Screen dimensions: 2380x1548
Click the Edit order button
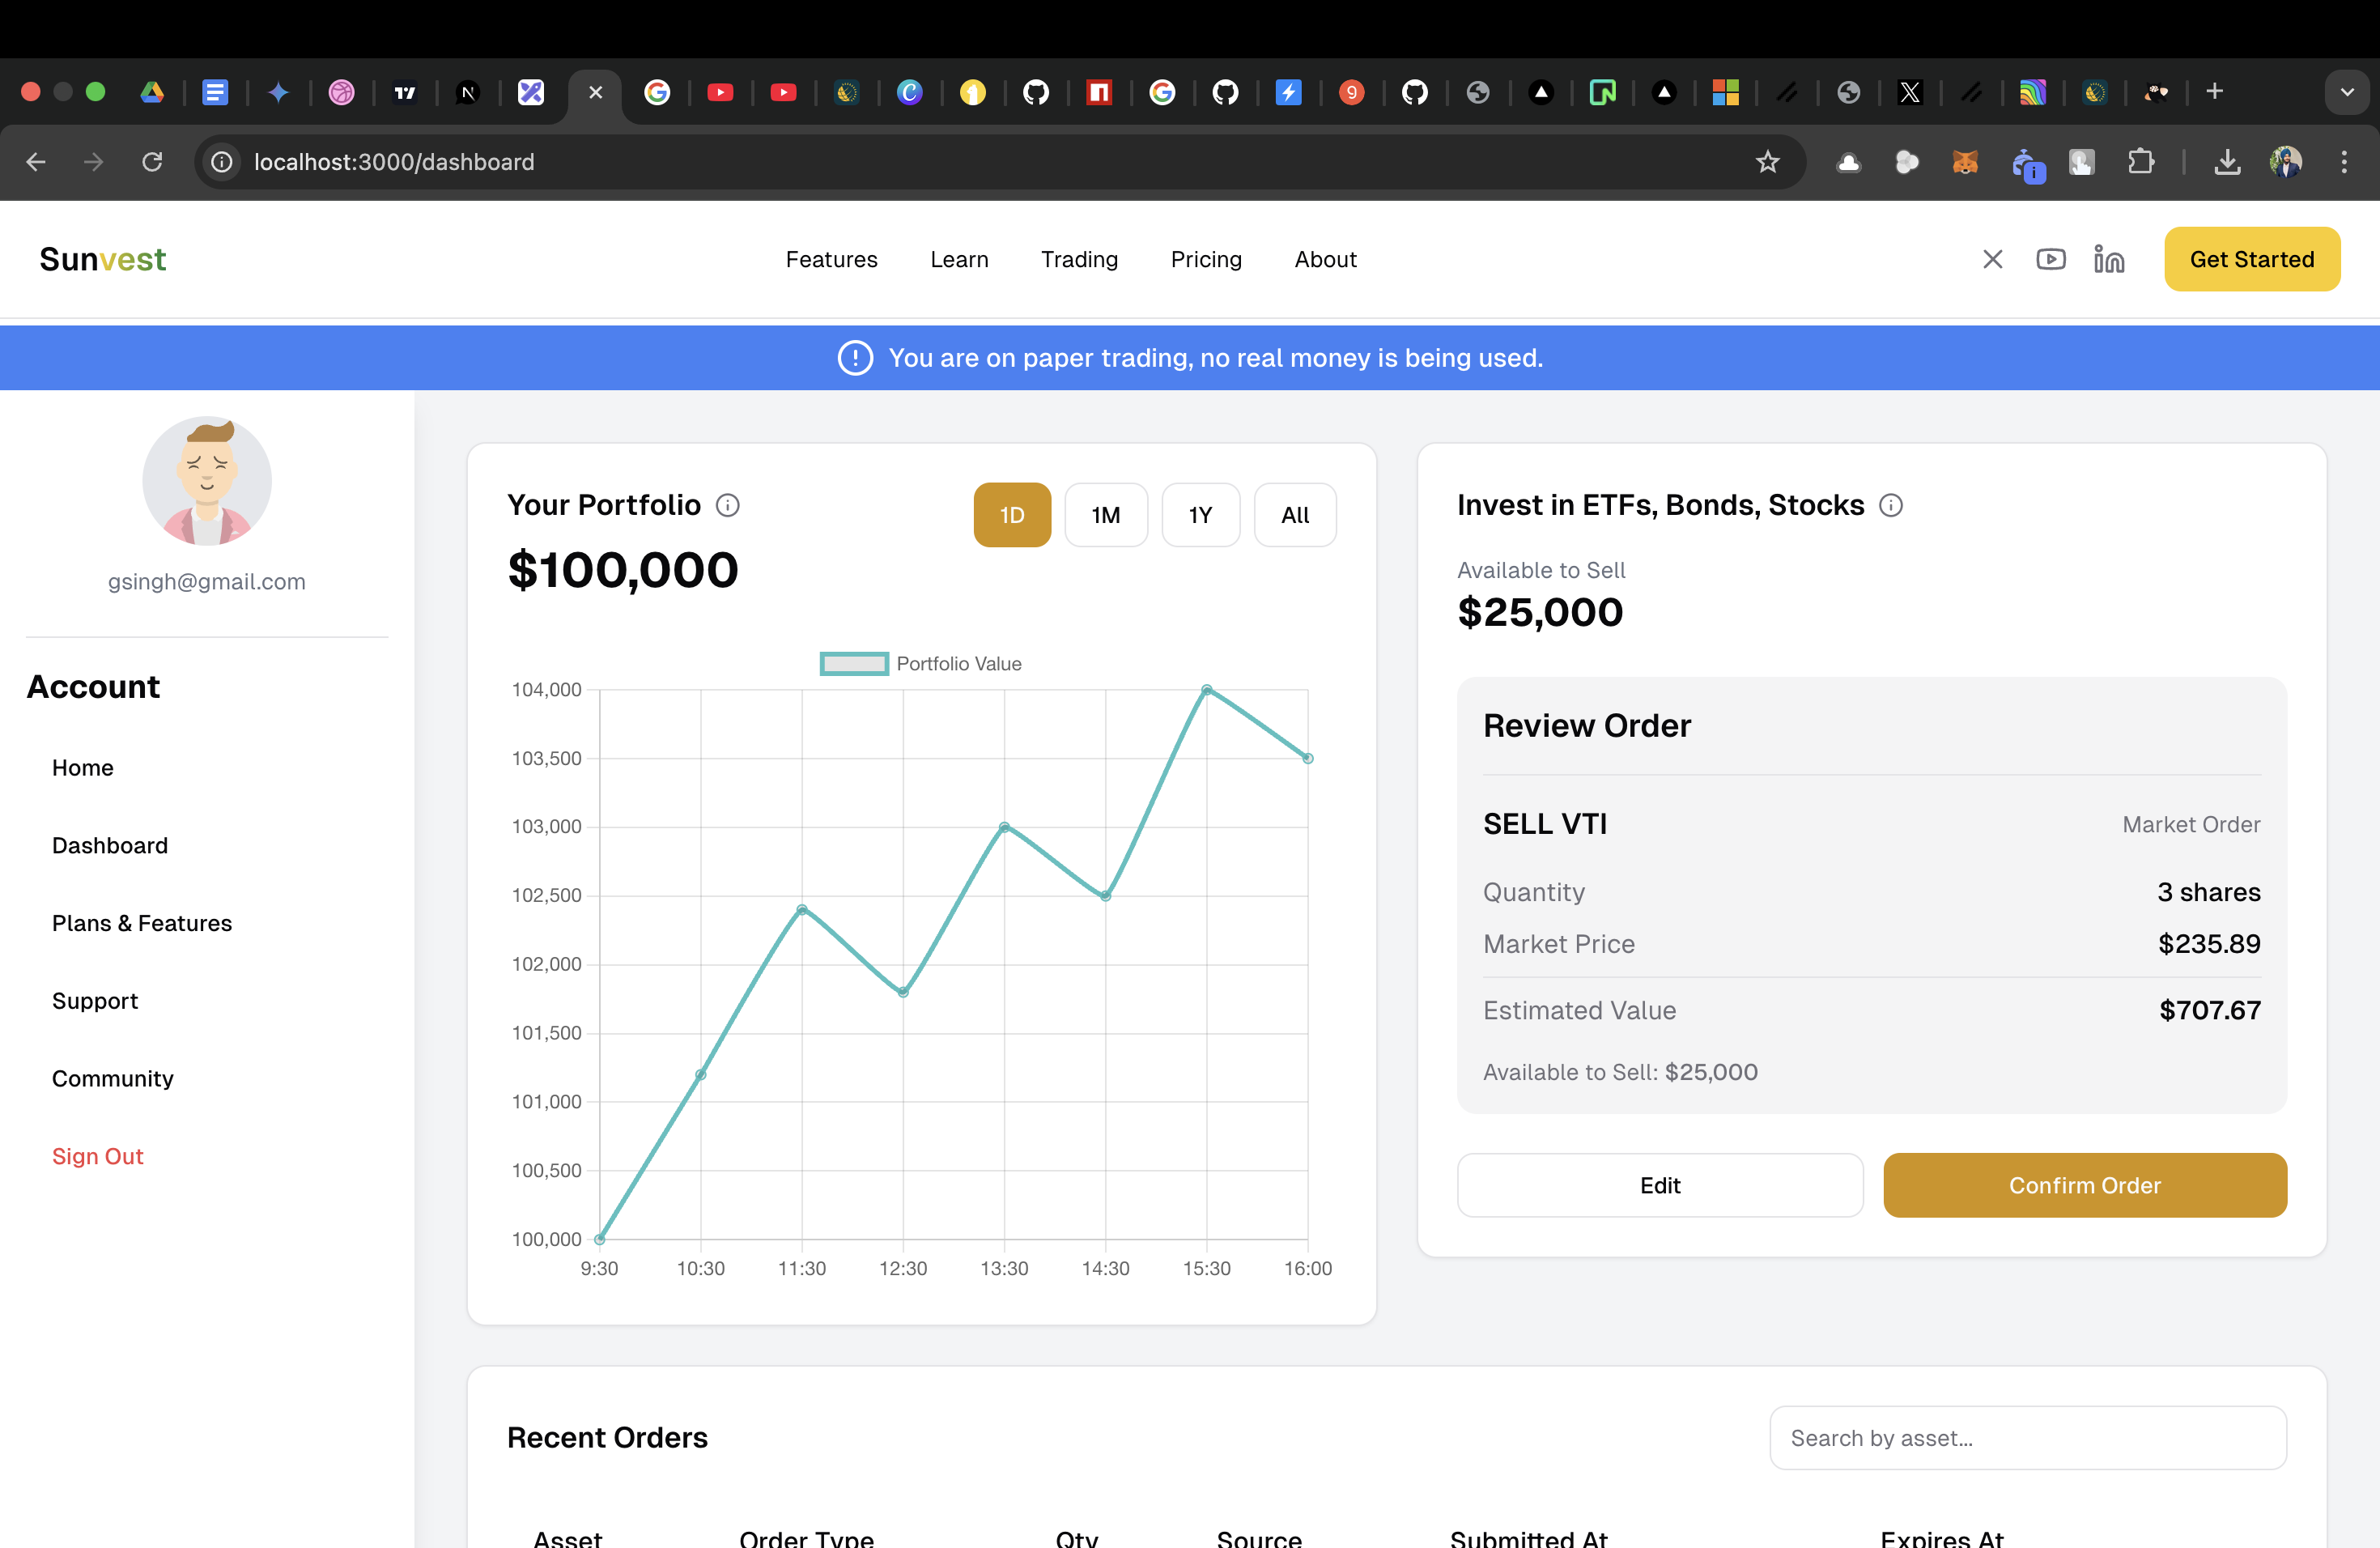point(1659,1185)
